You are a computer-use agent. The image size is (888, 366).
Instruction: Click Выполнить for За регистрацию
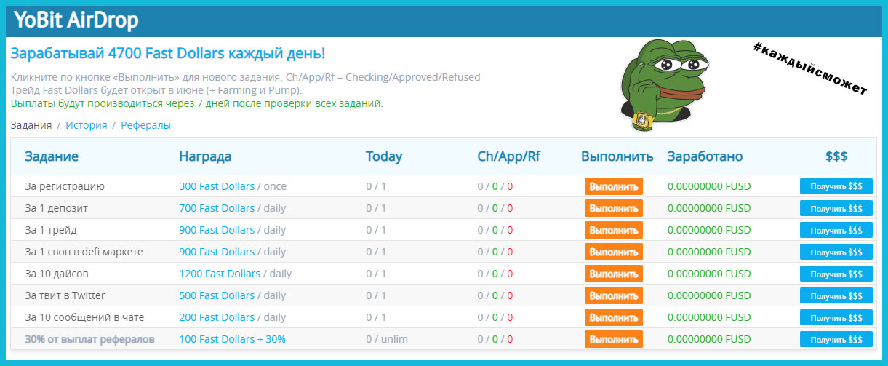point(614,186)
